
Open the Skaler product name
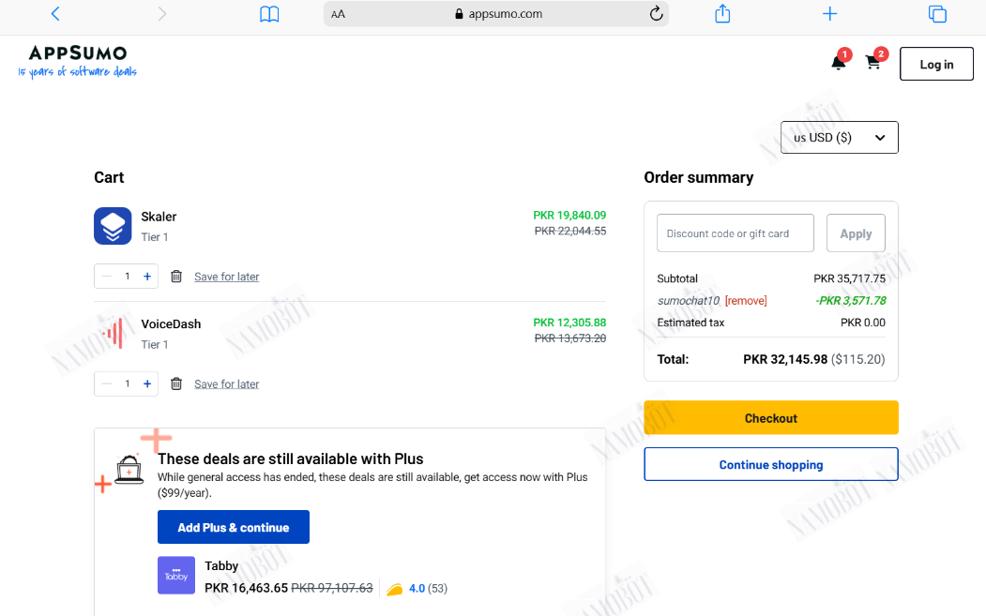pyautogui.click(x=159, y=217)
